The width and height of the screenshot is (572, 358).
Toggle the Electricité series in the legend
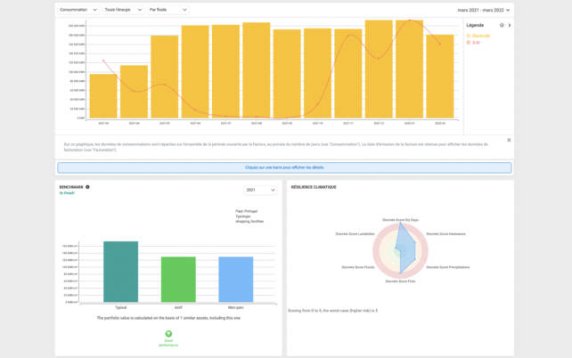(x=481, y=36)
